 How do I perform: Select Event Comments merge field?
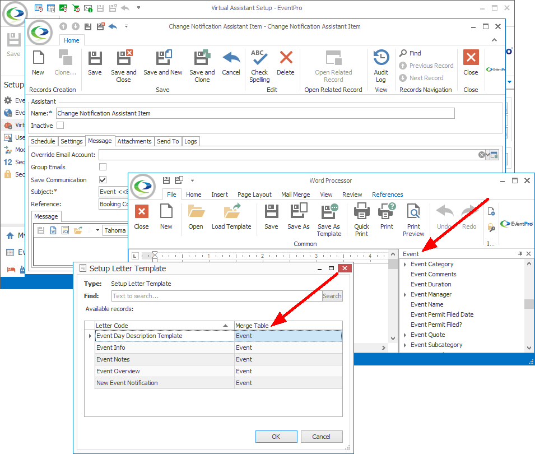[x=434, y=275]
